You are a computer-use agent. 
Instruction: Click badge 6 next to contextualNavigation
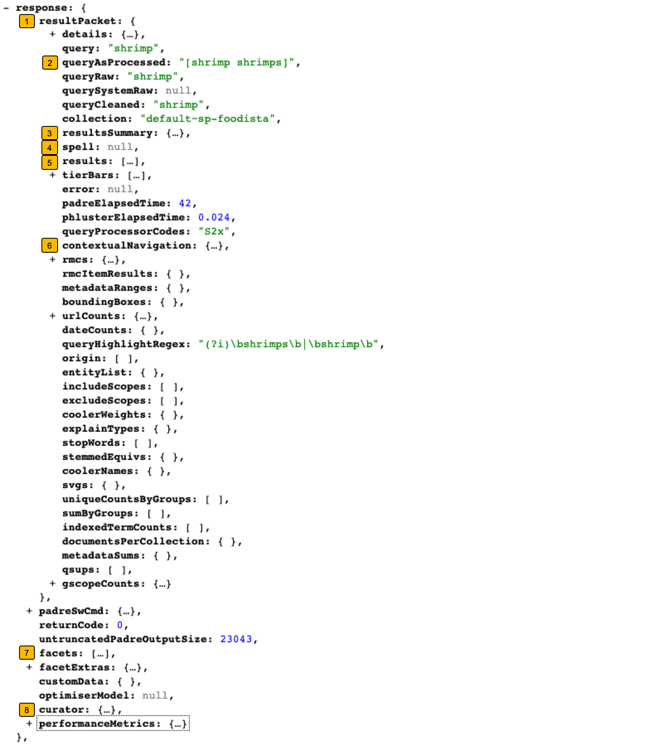50,246
